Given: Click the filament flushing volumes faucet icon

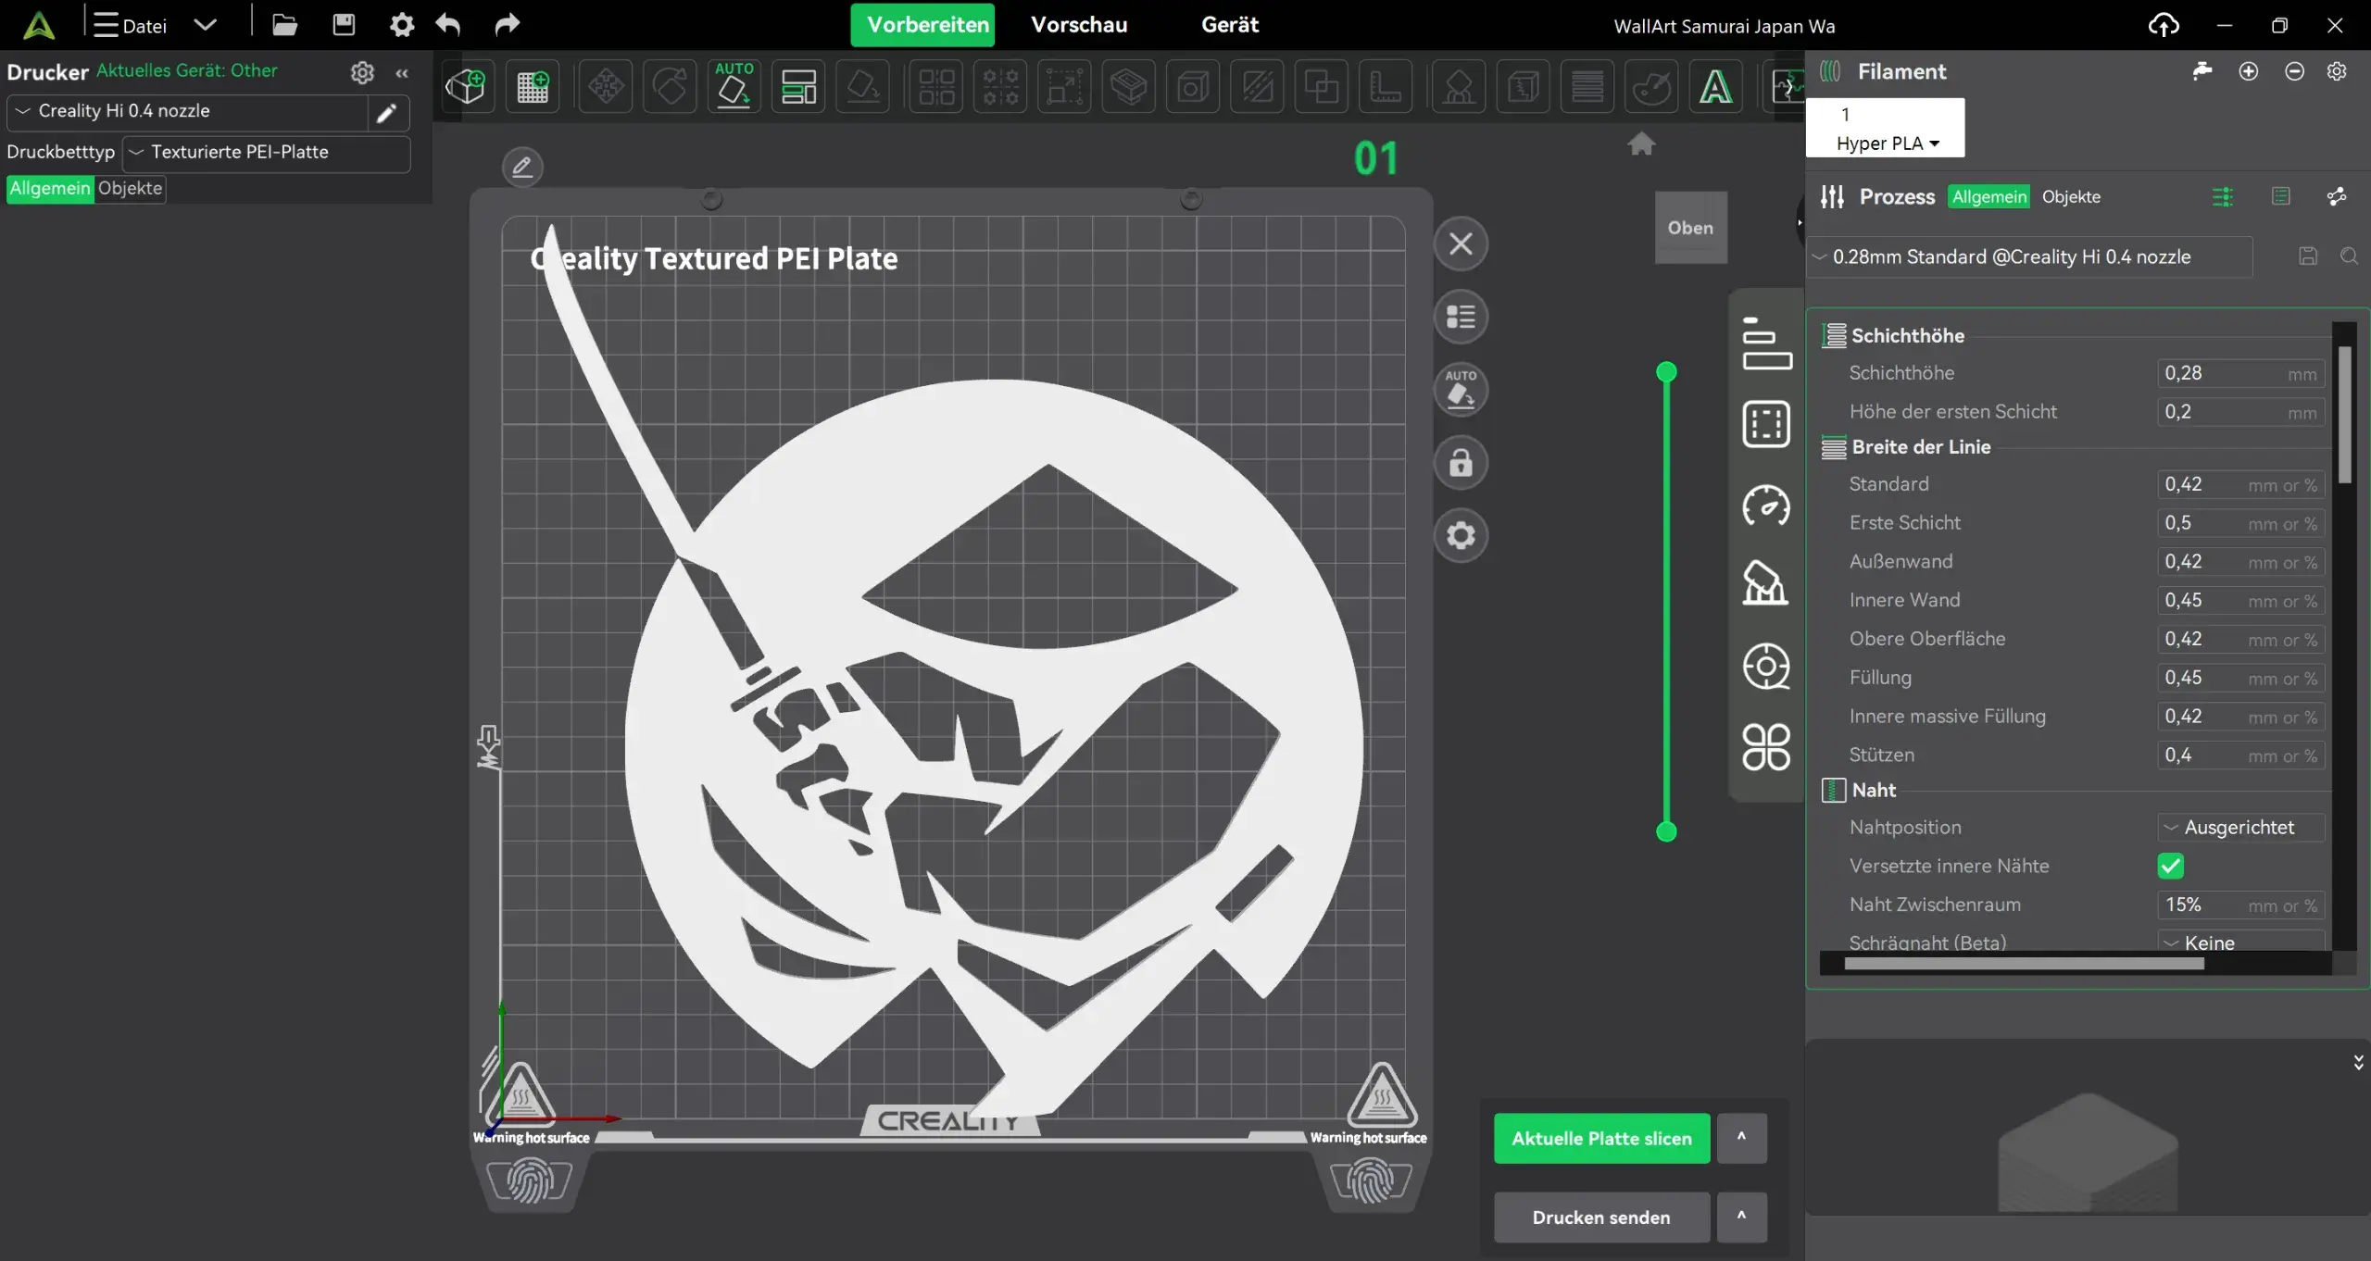Looking at the screenshot, I should point(2202,71).
